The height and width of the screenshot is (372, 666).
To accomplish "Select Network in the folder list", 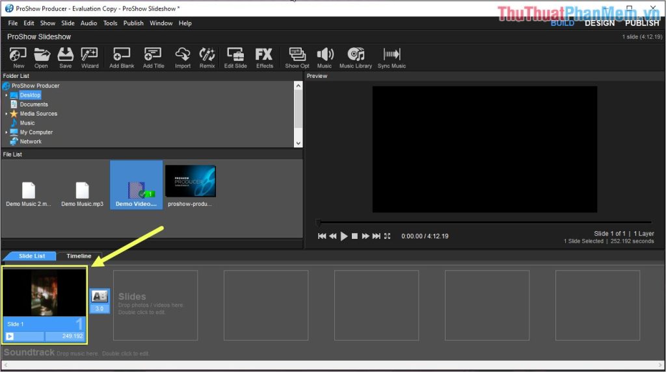I will (31, 142).
